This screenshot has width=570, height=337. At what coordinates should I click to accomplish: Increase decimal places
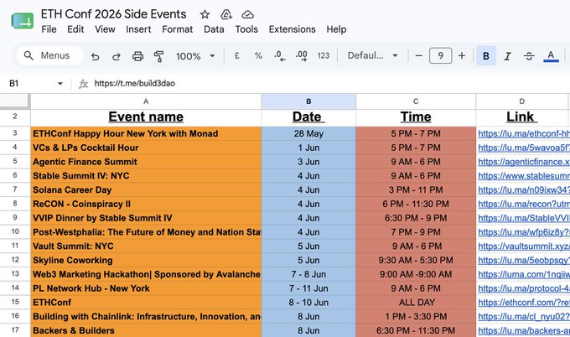click(302, 55)
